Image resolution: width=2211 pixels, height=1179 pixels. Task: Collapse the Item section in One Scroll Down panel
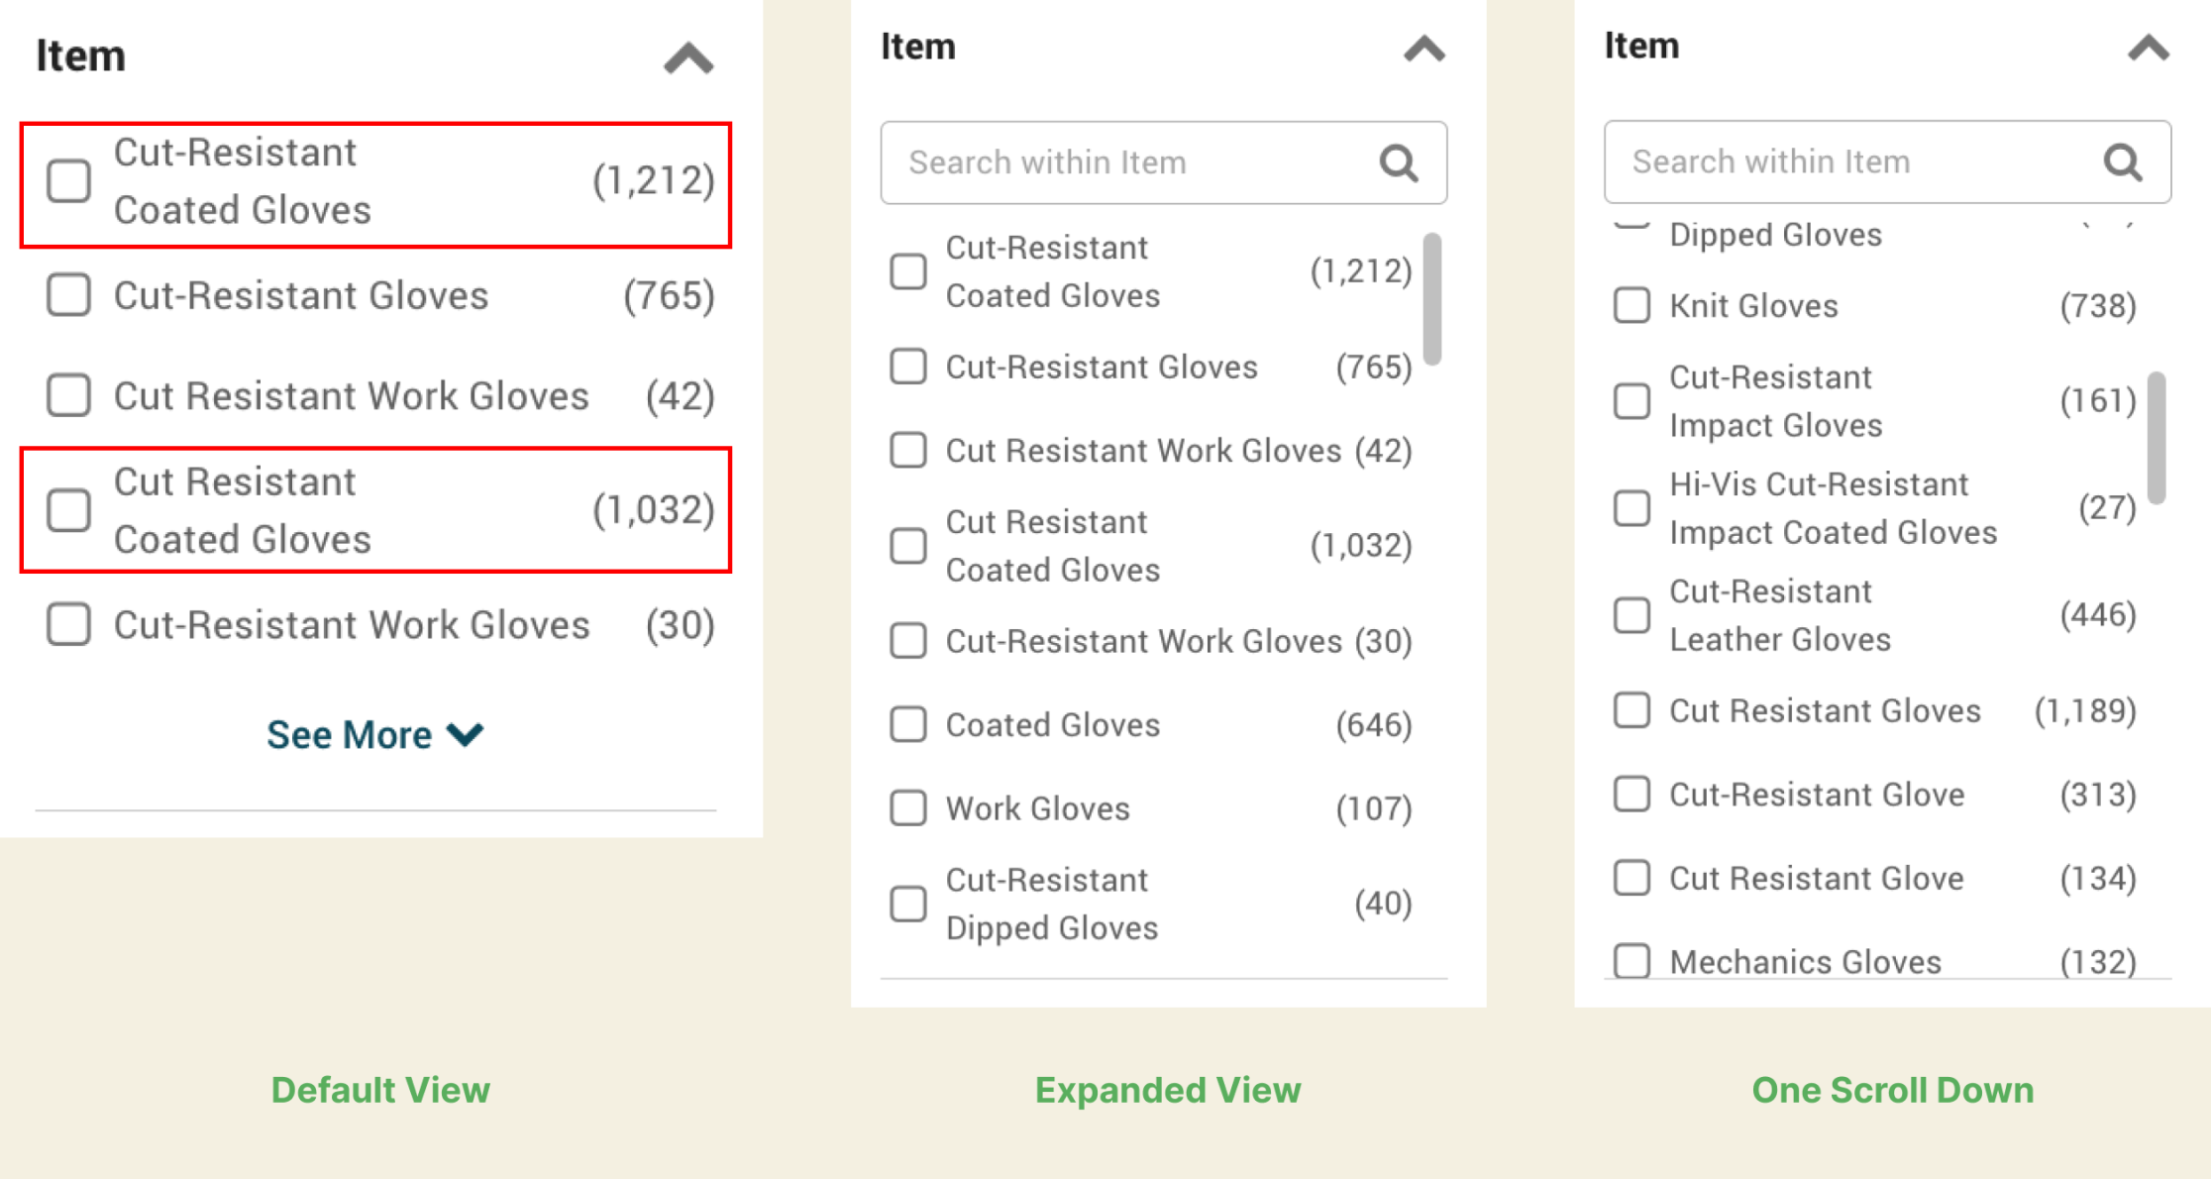(x=2148, y=48)
